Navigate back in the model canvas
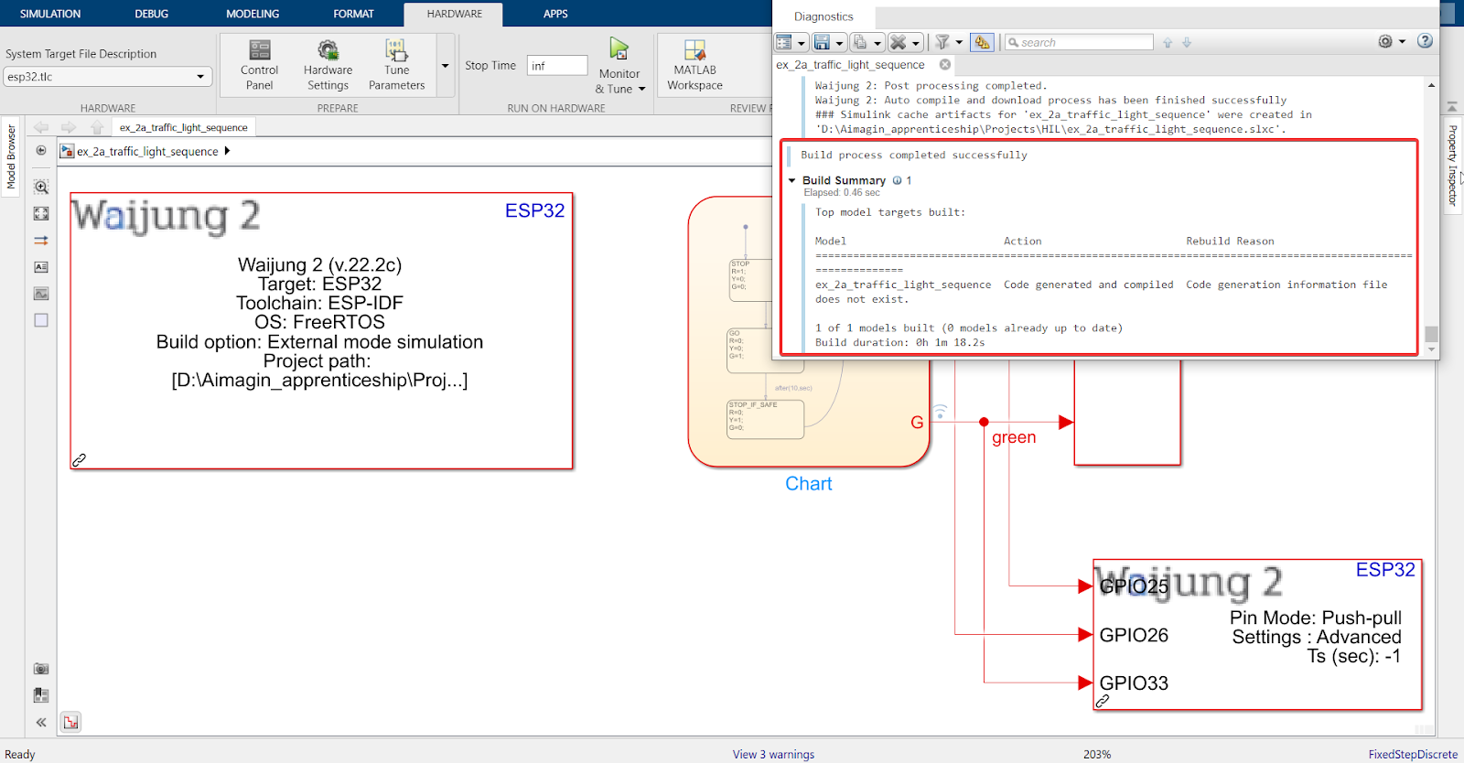The height and width of the screenshot is (763, 1464). [x=41, y=127]
